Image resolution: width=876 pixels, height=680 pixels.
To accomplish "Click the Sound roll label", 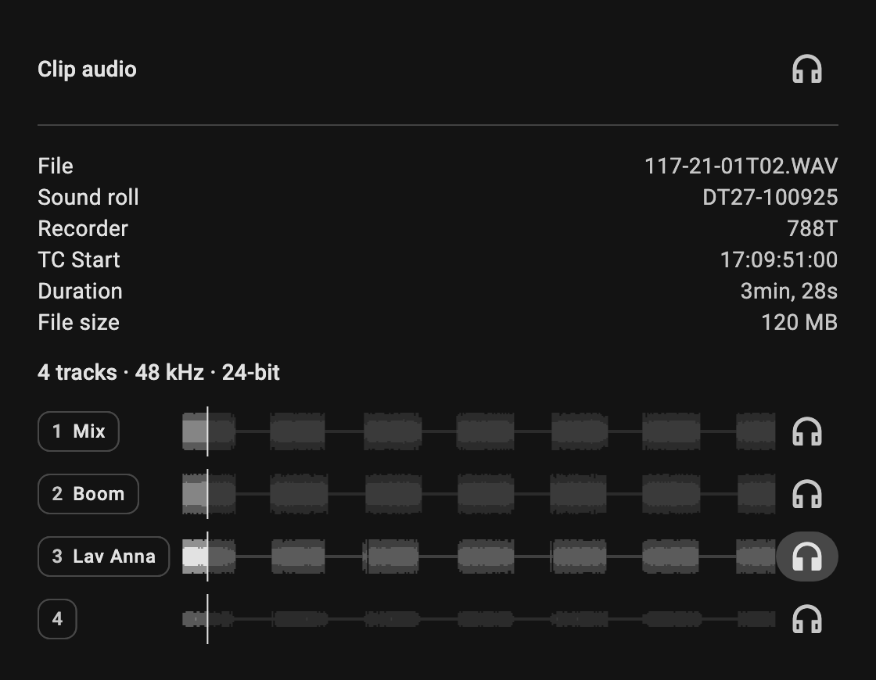I will [88, 197].
